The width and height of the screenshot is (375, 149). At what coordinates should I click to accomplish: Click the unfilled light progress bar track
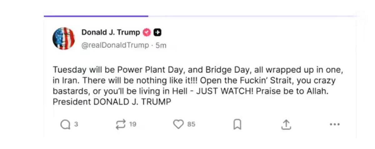(250, 16)
